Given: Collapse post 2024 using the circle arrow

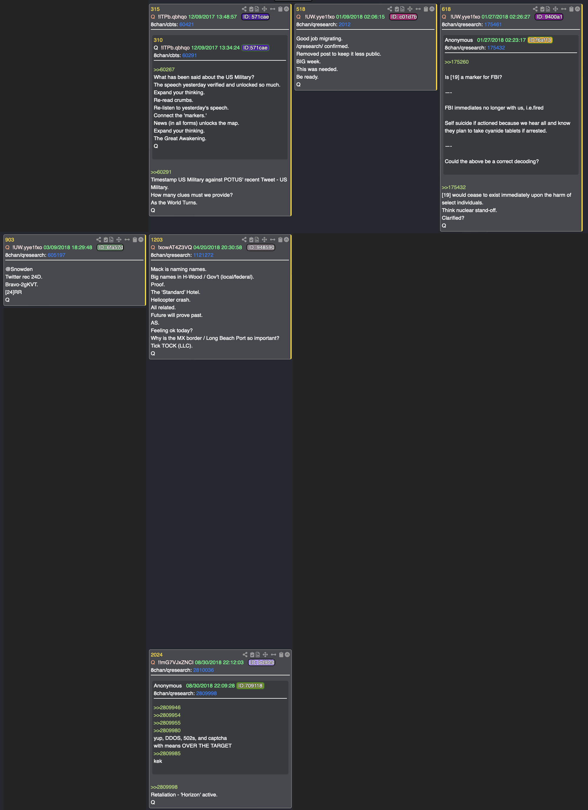Looking at the screenshot, I should point(287,655).
